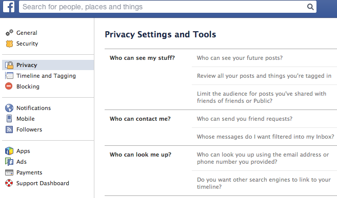This screenshot has height=198, width=337.
Task: Click the red Blocking icon
Action: pyautogui.click(x=9, y=86)
